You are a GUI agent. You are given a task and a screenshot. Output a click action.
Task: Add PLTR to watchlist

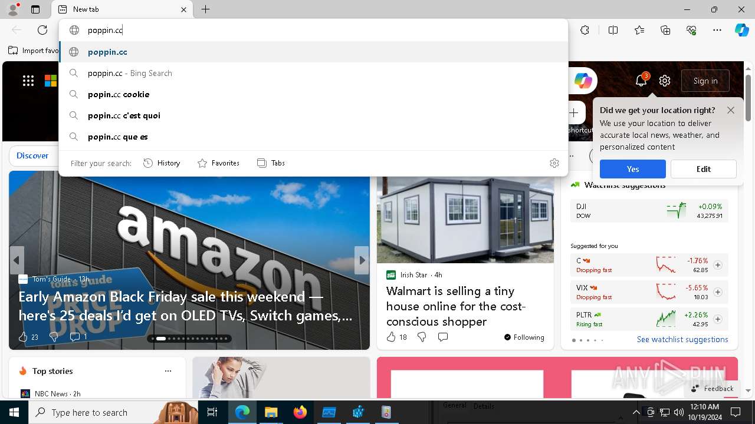[x=718, y=319]
